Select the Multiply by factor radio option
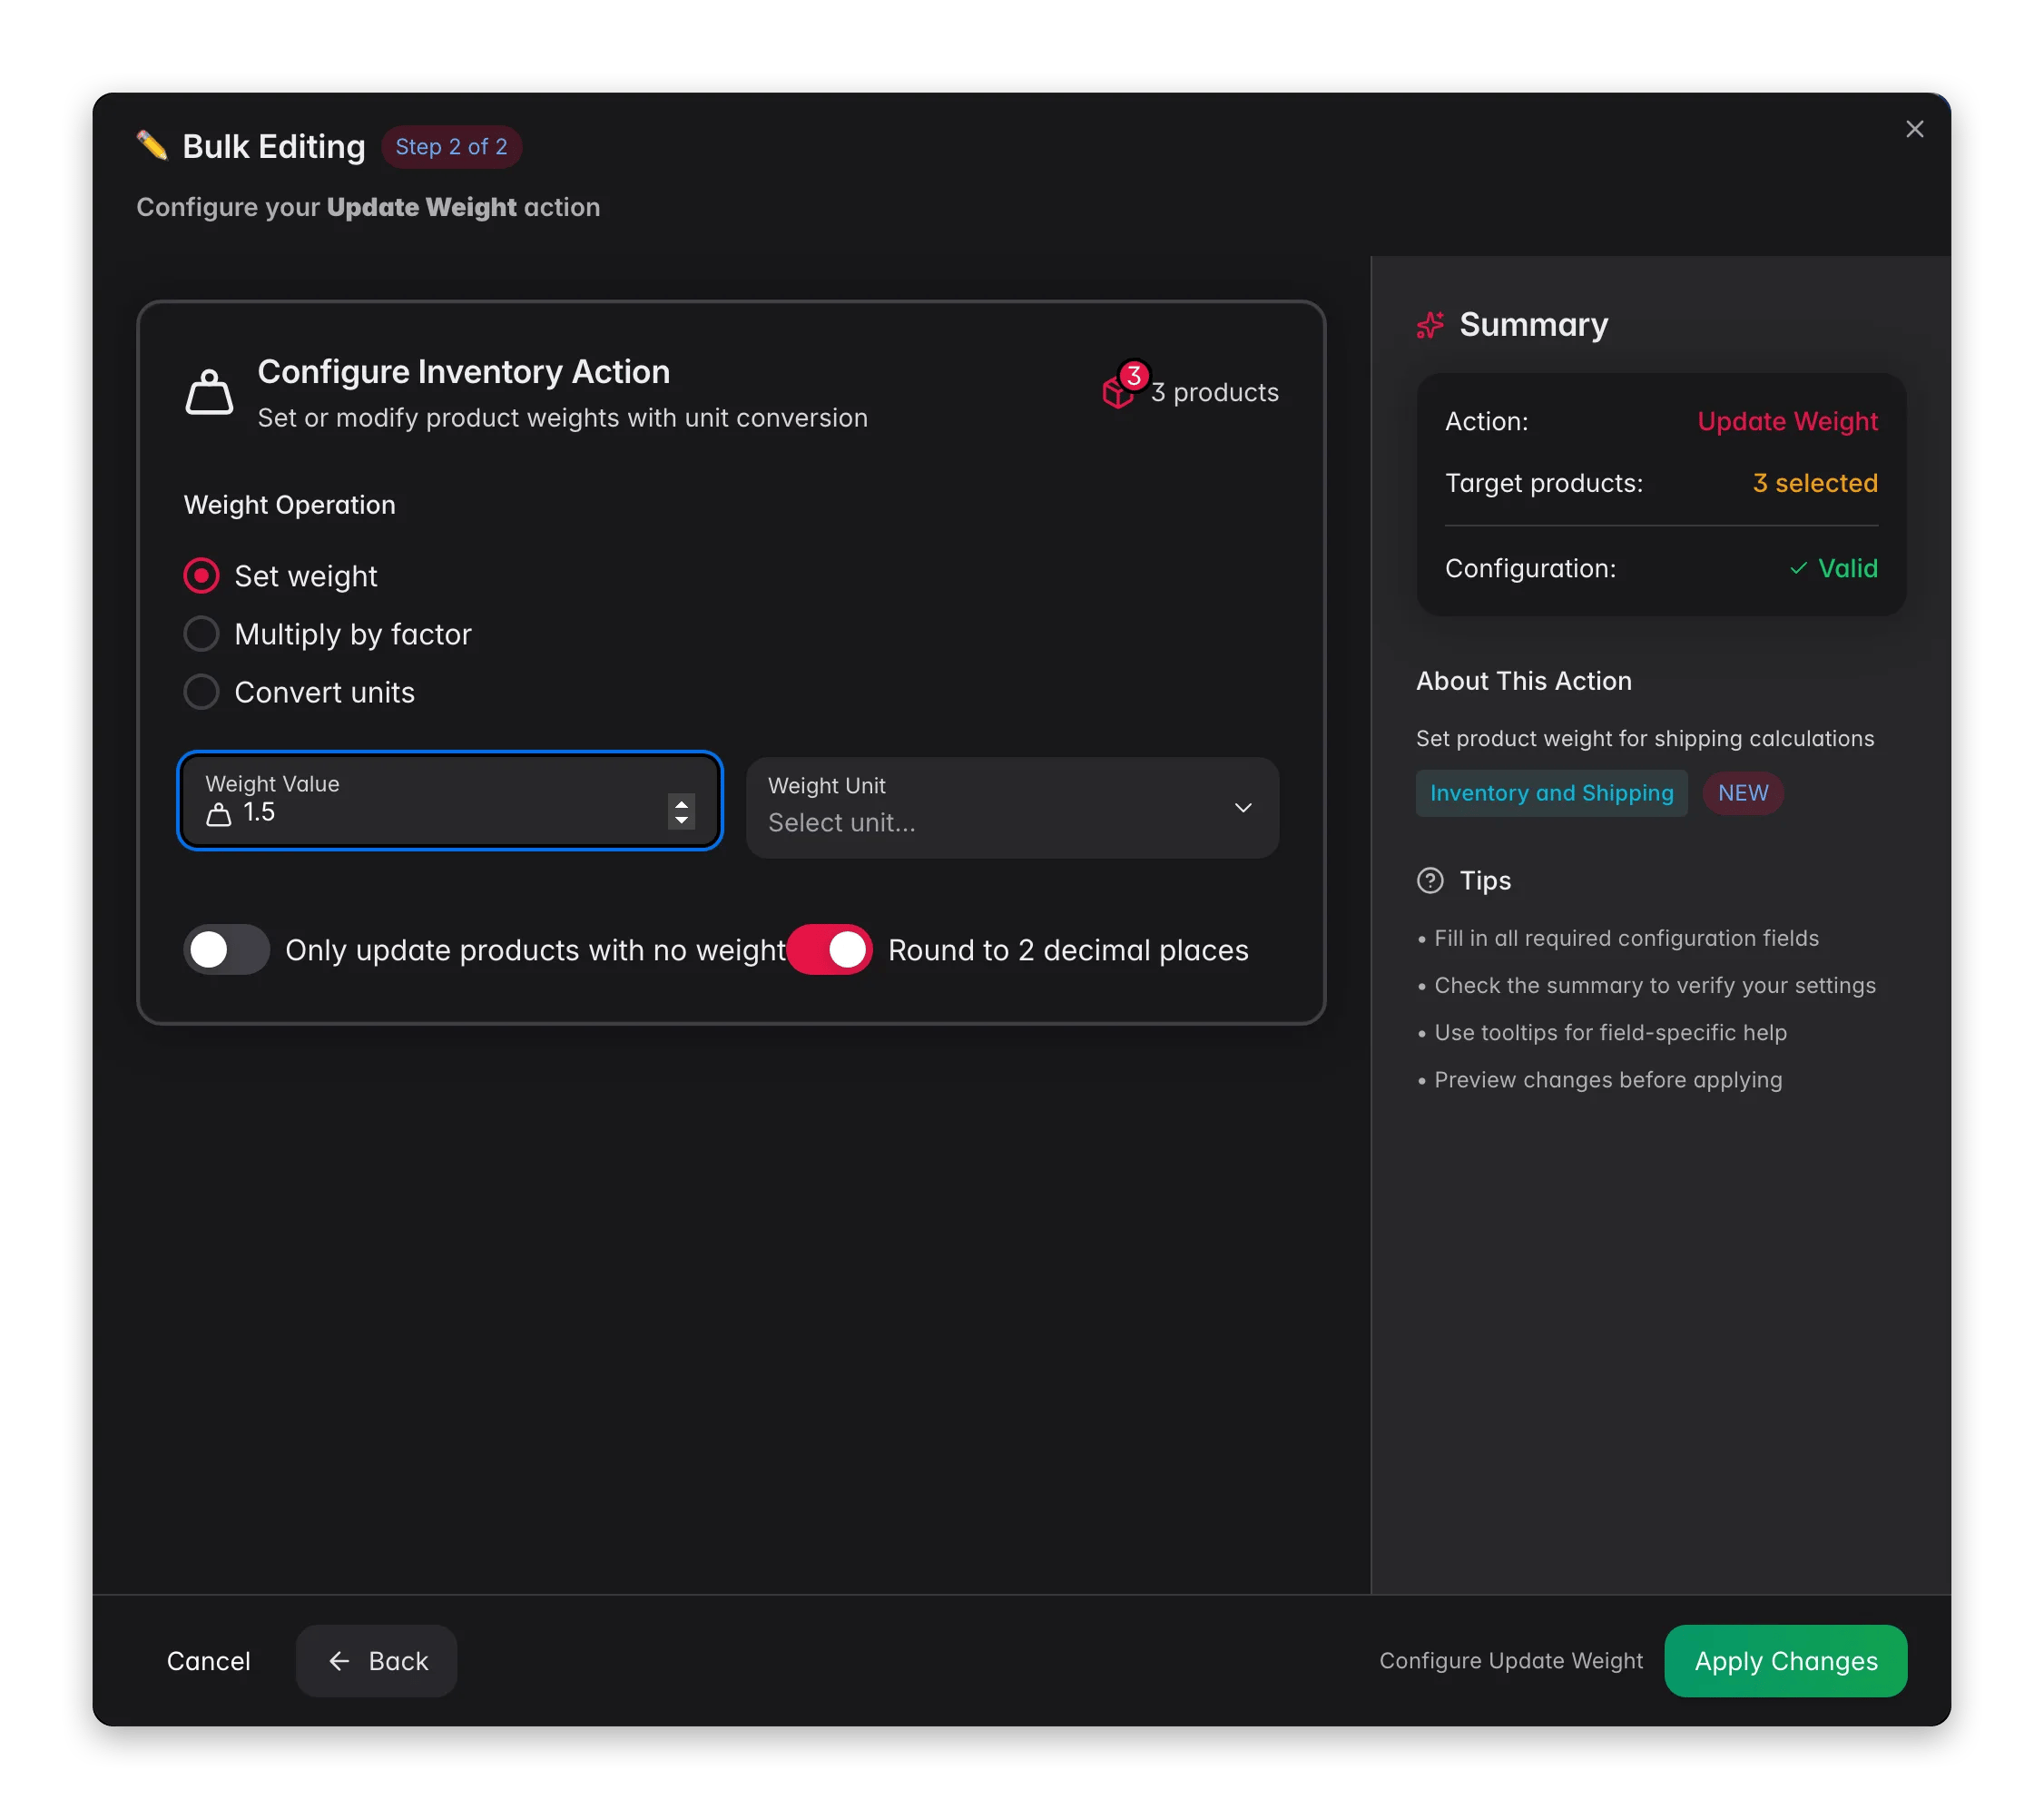This screenshot has height=1819, width=2044. [x=201, y=634]
